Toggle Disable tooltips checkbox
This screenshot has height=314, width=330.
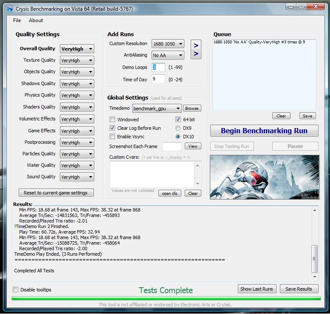[16, 290]
